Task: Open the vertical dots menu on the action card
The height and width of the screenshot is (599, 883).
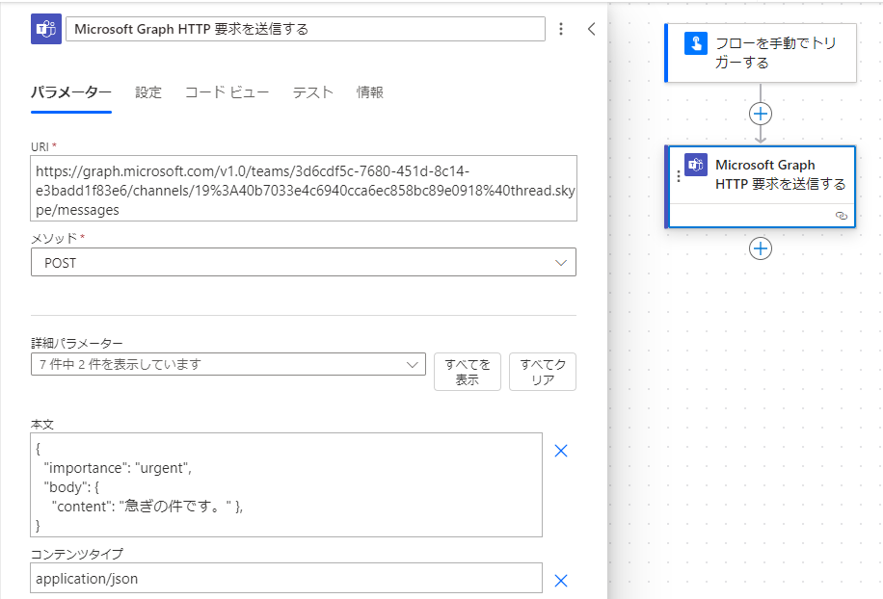Action: click(x=678, y=176)
